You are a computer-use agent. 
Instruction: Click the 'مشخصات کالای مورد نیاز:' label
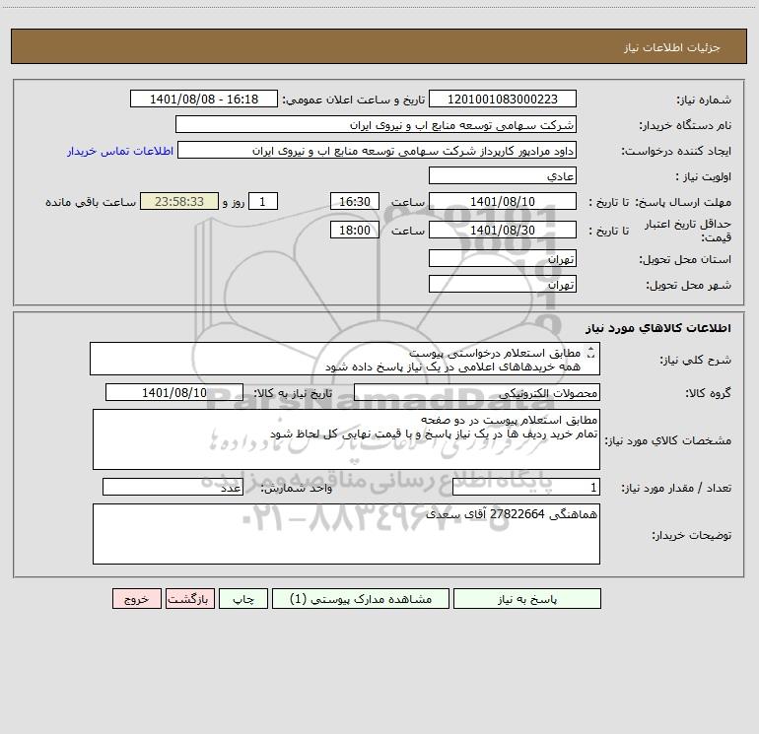[x=668, y=440]
